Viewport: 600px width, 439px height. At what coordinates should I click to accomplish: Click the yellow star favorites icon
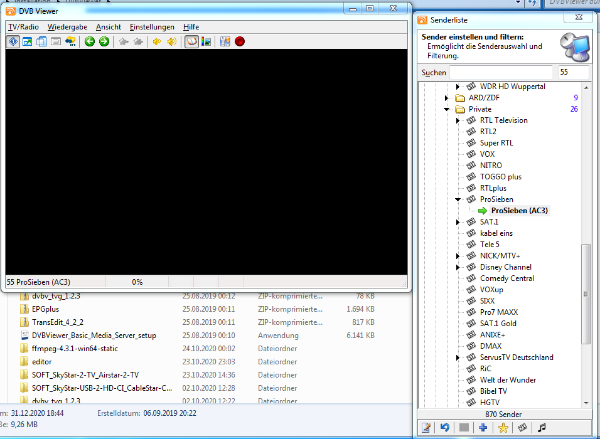(503, 428)
